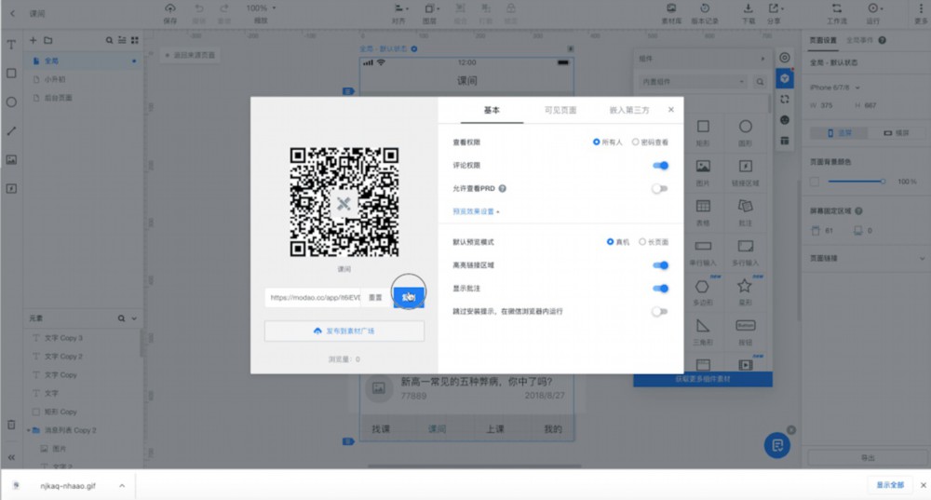Open the 100% zoom dropdown
The image size is (931, 500).
tap(261, 8)
